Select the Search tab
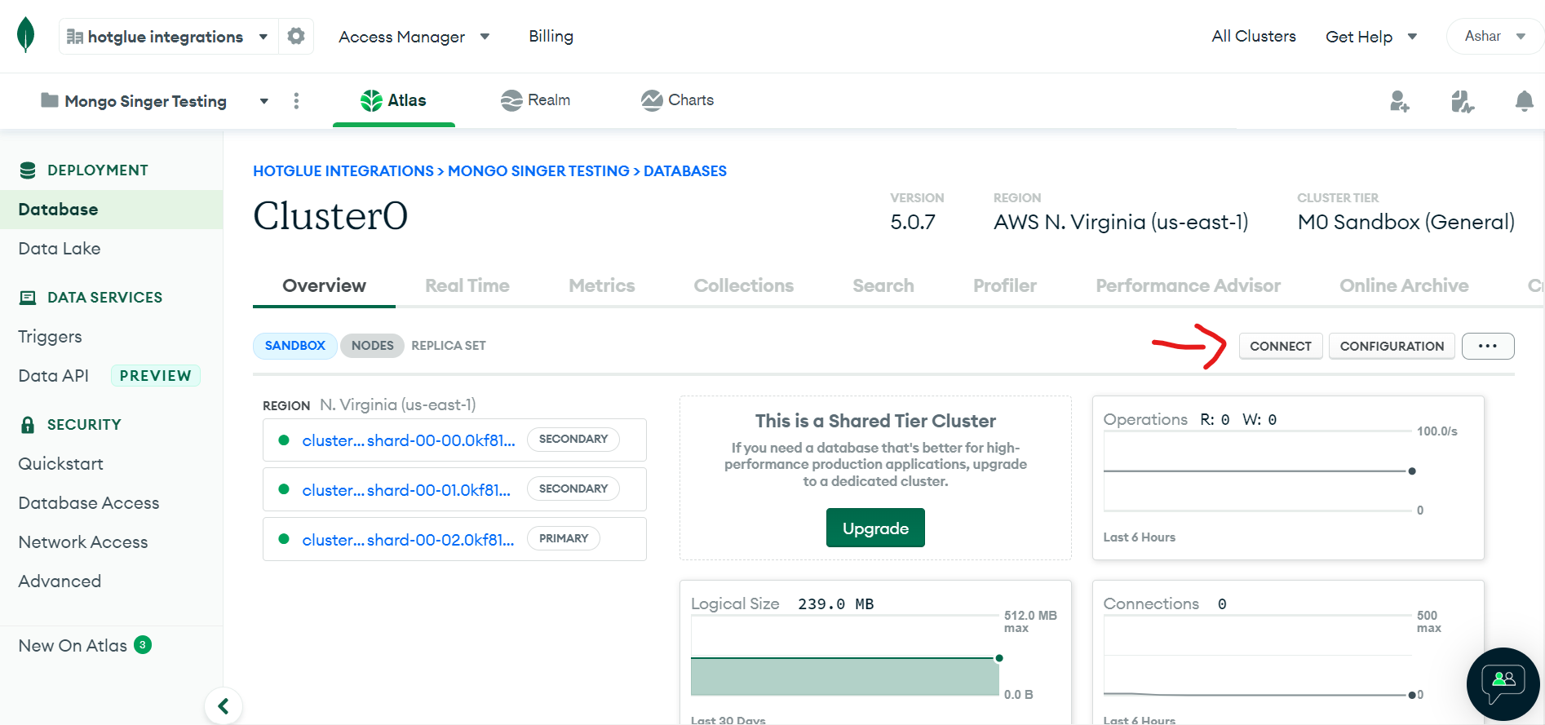The width and height of the screenshot is (1545, 725). pyautogui.click(x=883, y=285)
